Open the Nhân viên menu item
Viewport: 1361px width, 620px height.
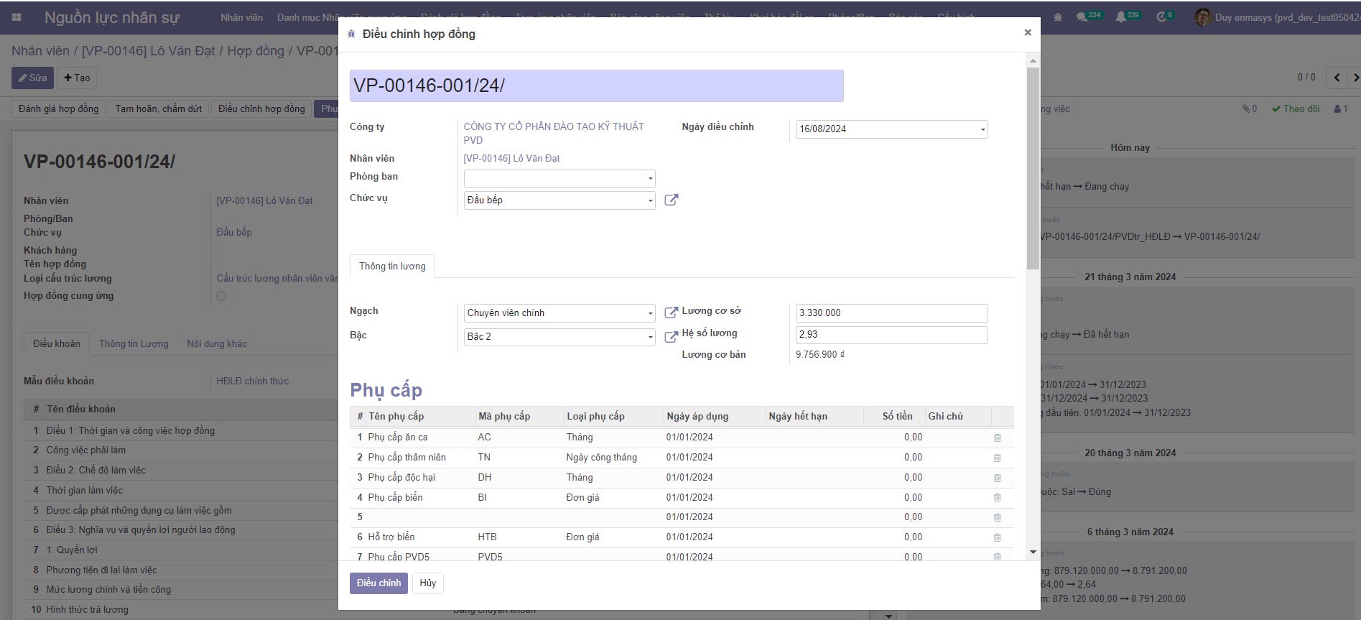click(241, 17)
